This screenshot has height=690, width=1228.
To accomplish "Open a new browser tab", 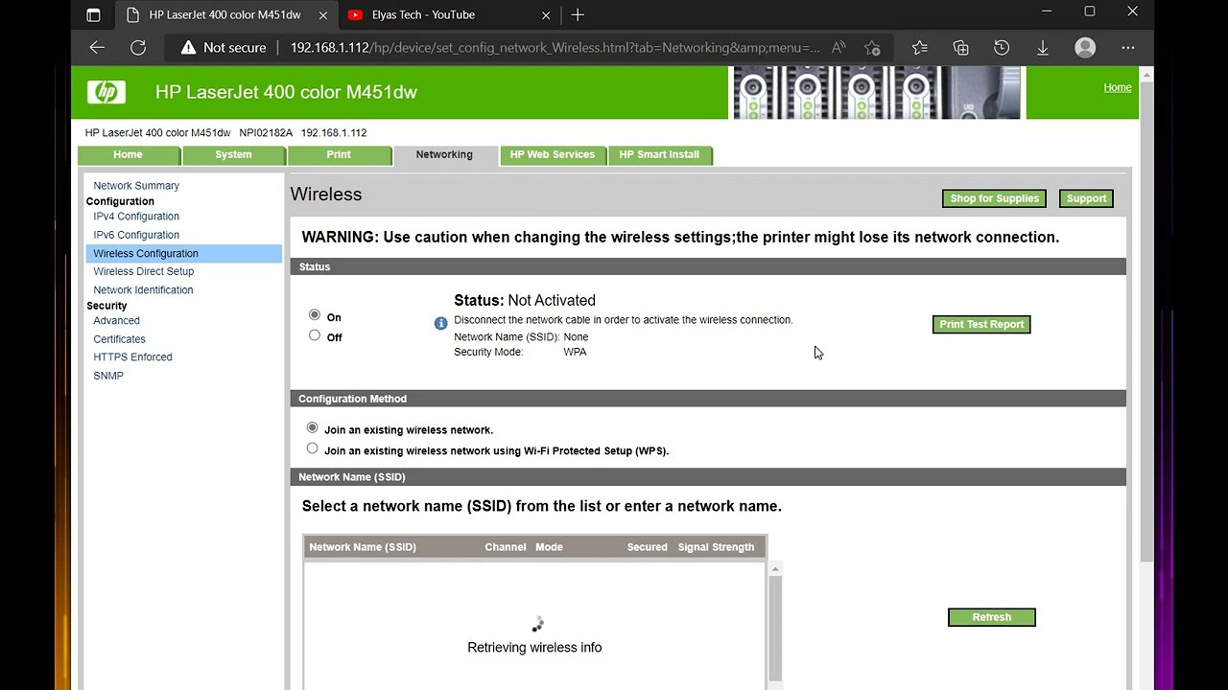I will (x=578, y=14).
